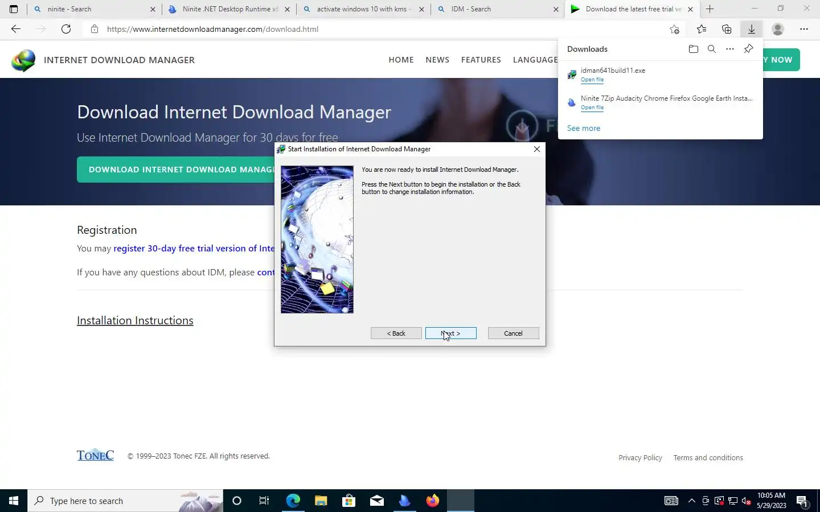
Task: Open Terms and conditions link
Action: pyautogui.click(x=708, y=457)
